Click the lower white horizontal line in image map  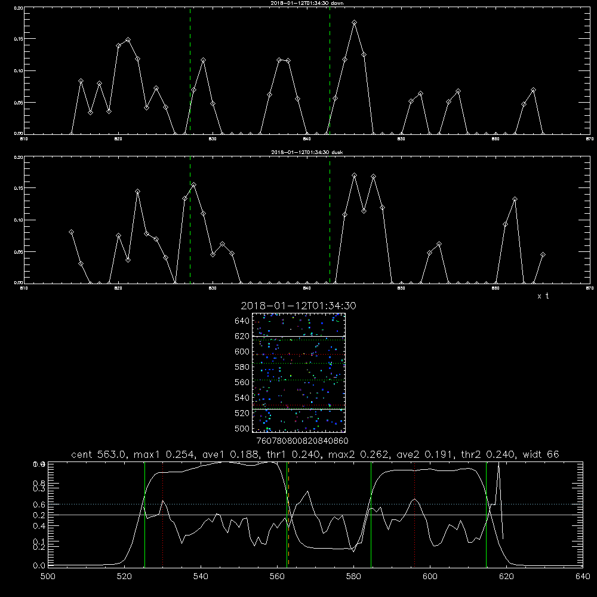click(x=299, y=410)
